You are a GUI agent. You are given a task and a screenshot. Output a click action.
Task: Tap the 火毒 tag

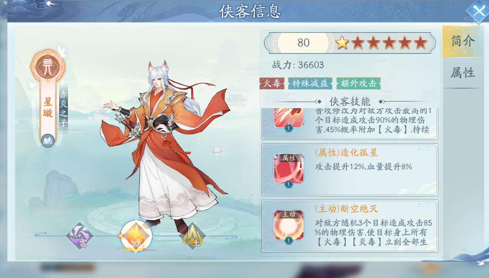272,83
